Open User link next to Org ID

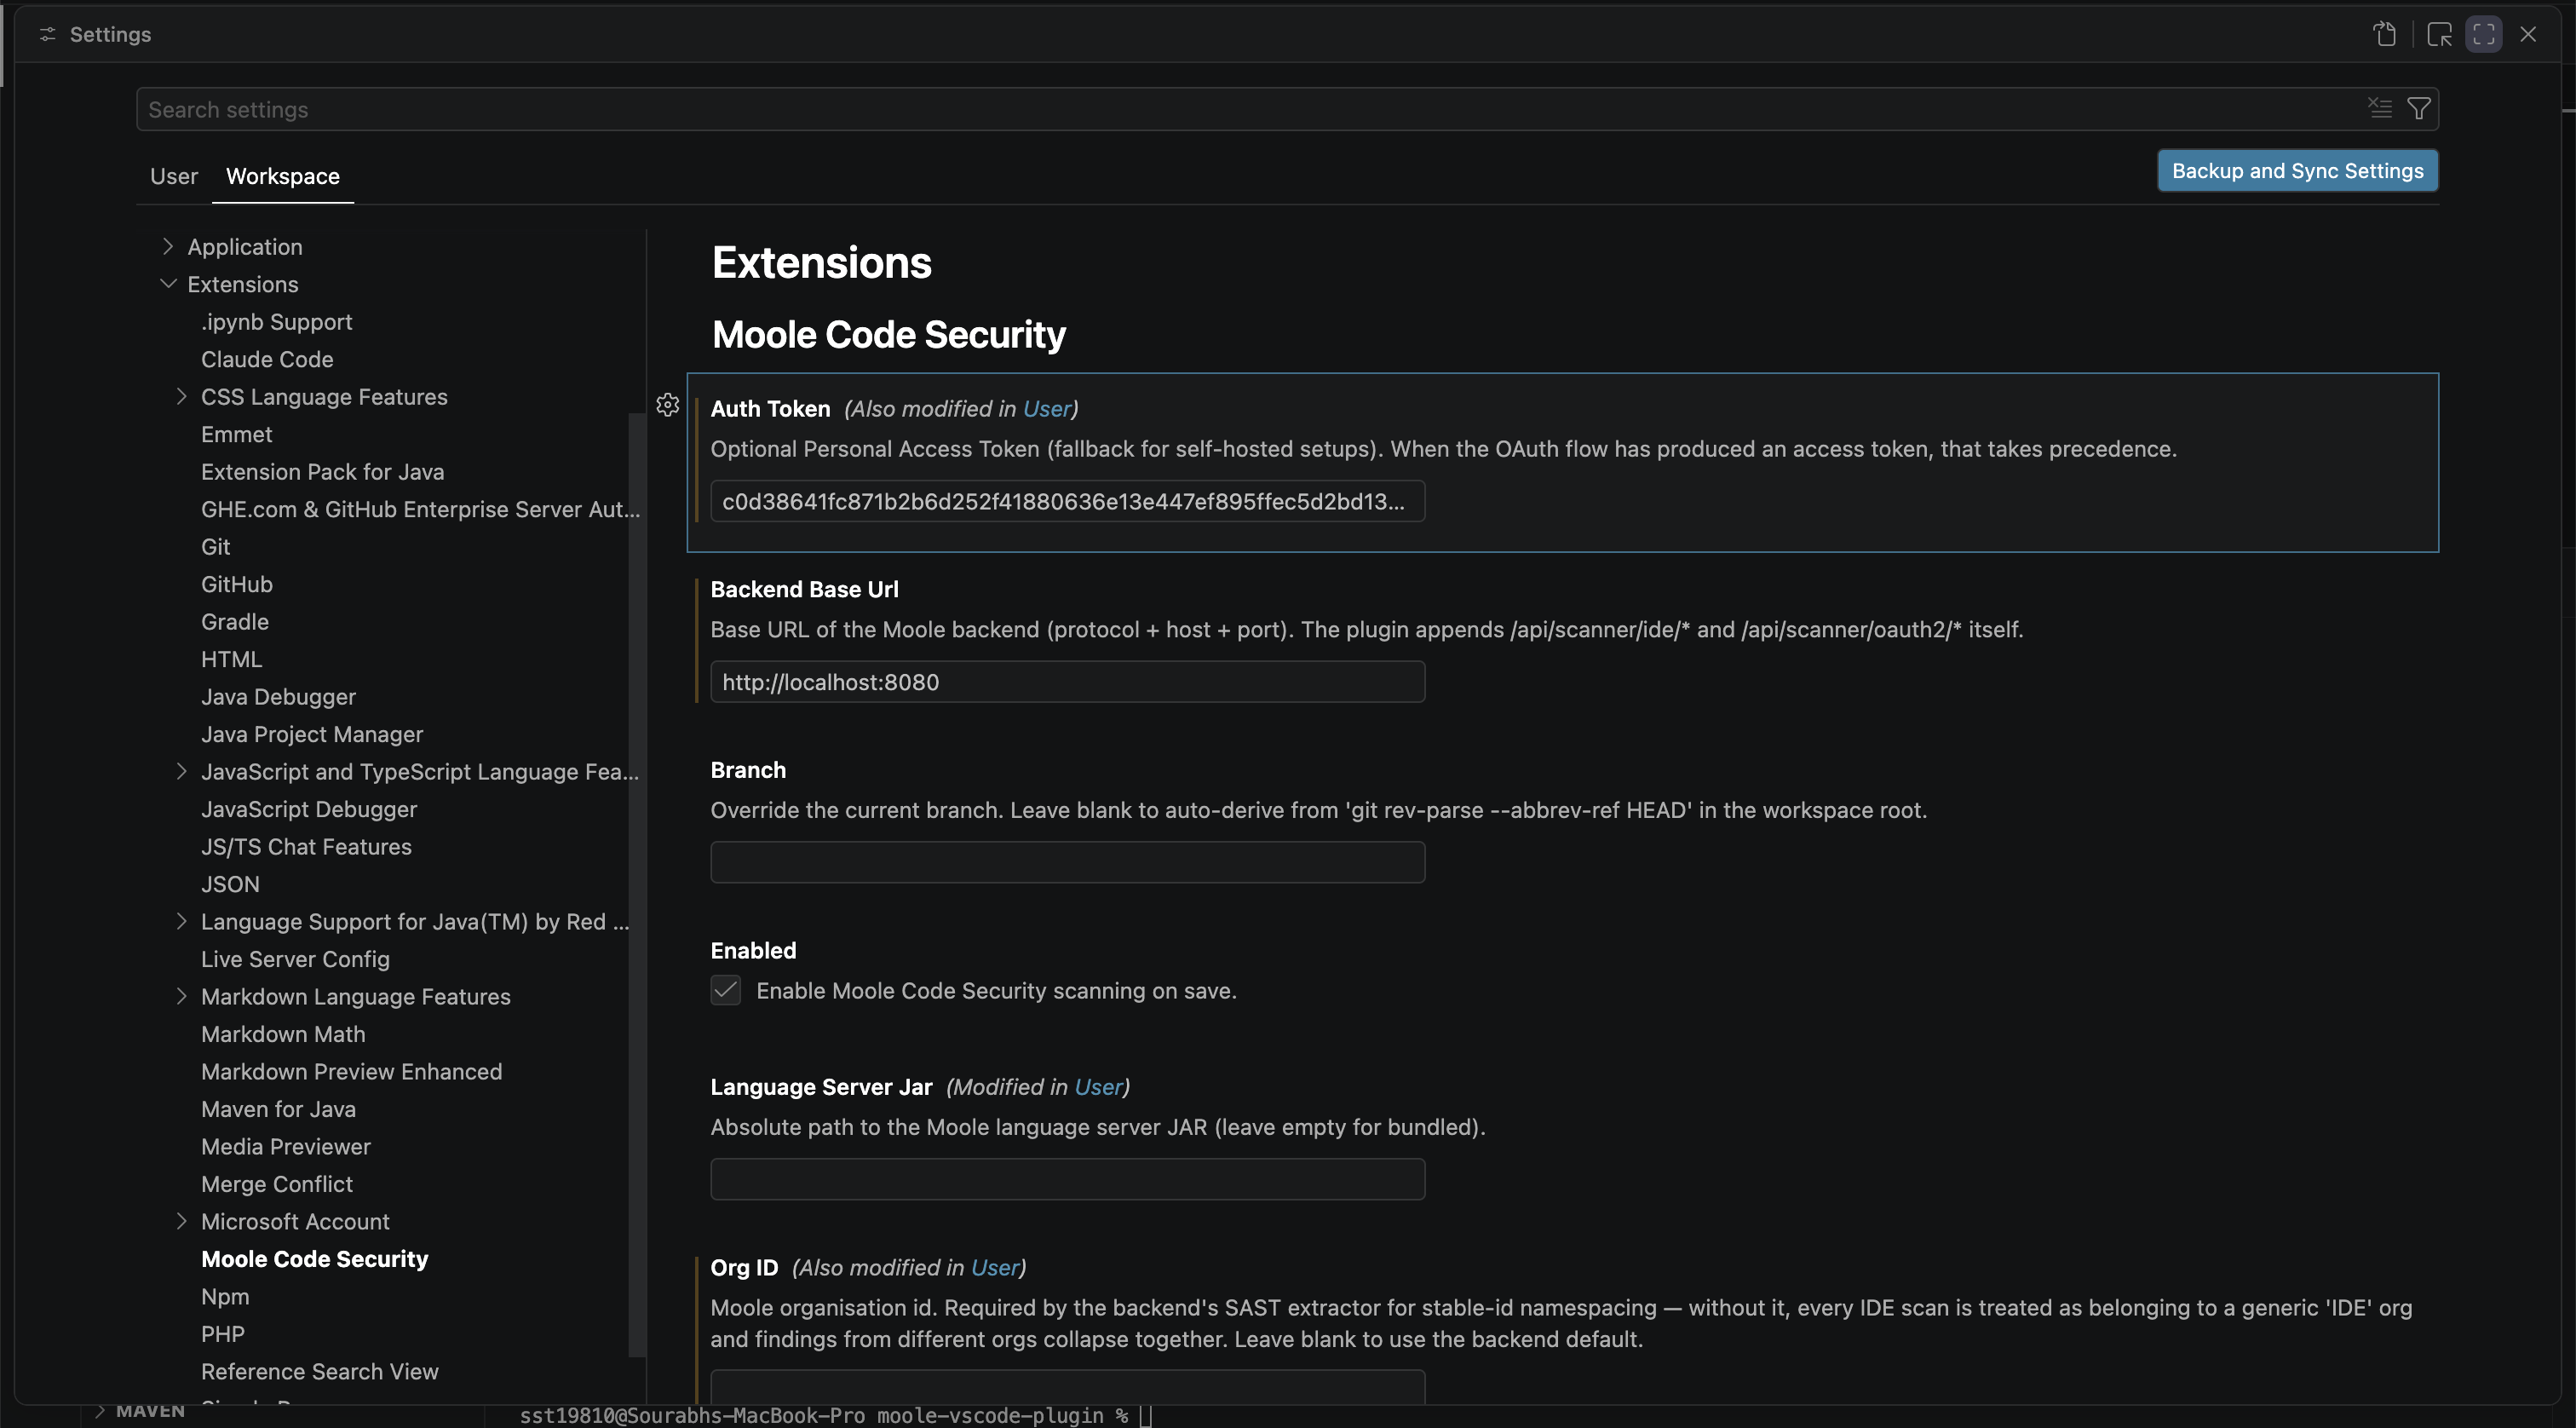click(994, 1268)
